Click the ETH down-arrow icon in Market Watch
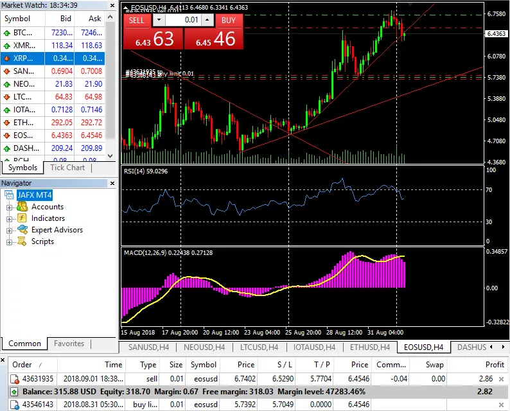 click(6, 123)
